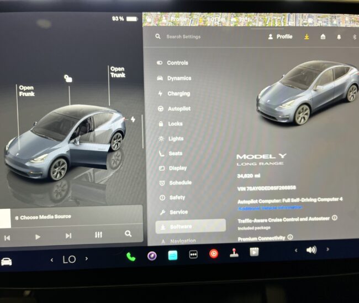
Task: Click the Search Settings field
Action: [183, 36]
